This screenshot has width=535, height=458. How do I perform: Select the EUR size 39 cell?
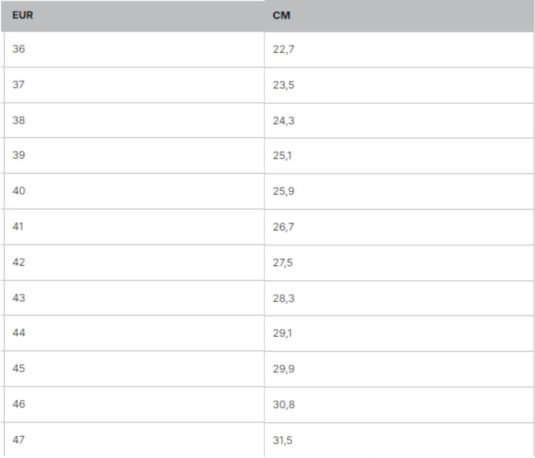click(x=19, y=155)
